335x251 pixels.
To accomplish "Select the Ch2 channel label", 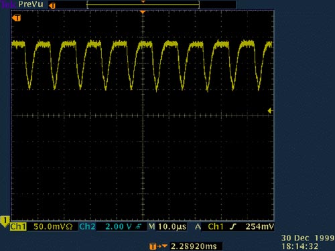I will tap(87, 227).
